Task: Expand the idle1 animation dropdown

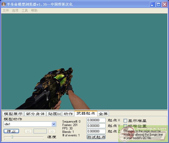Action: click(54, 124)
